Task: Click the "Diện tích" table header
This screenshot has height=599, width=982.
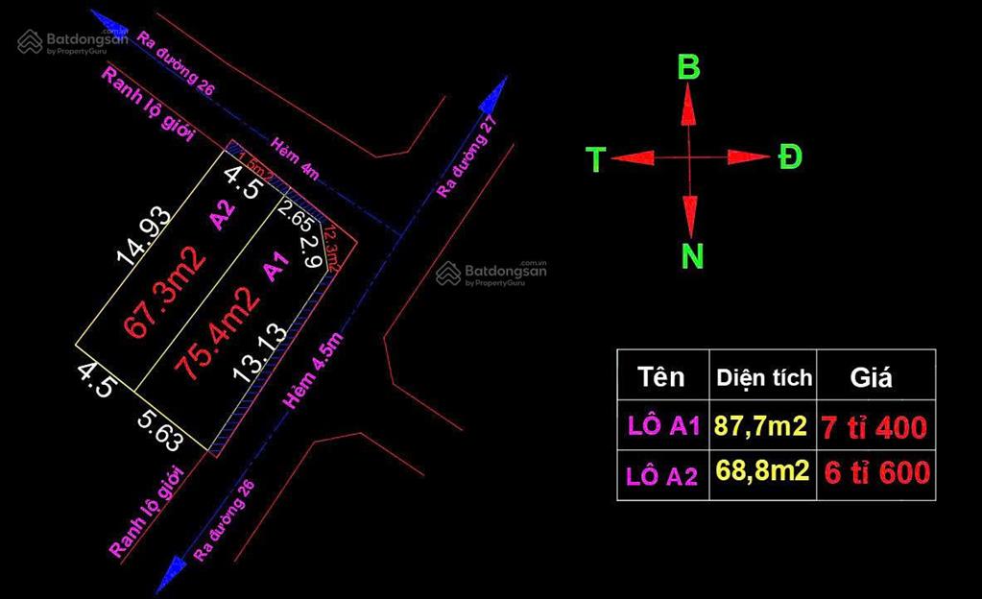Action: (764, 378)
